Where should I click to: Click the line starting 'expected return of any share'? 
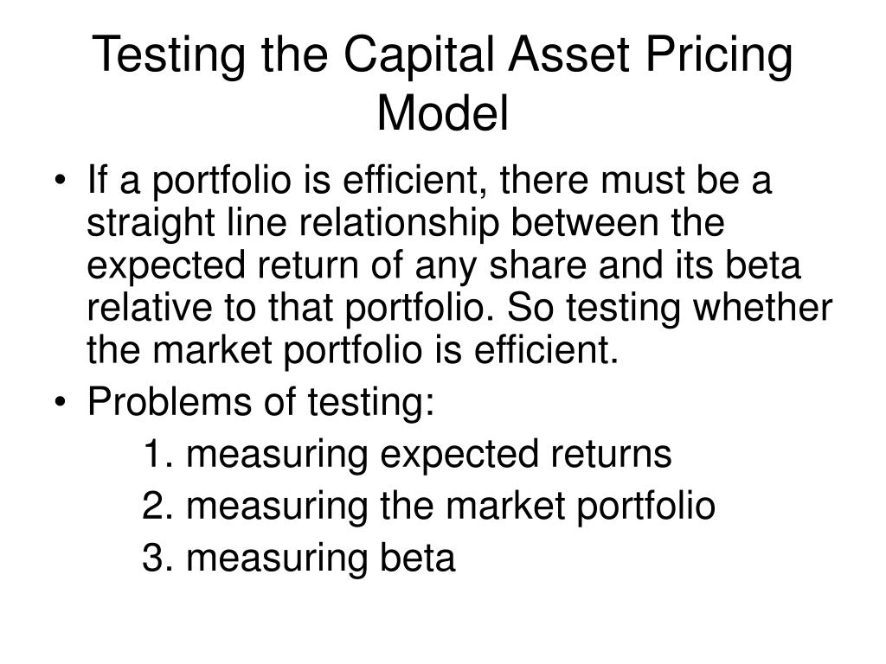click(444, 265)
